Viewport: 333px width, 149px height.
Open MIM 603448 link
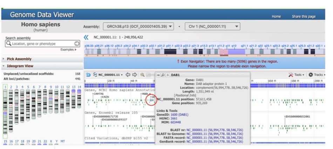176,122
